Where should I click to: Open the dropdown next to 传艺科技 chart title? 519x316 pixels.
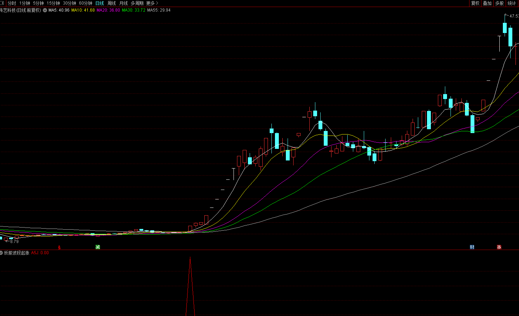[45, 10]
